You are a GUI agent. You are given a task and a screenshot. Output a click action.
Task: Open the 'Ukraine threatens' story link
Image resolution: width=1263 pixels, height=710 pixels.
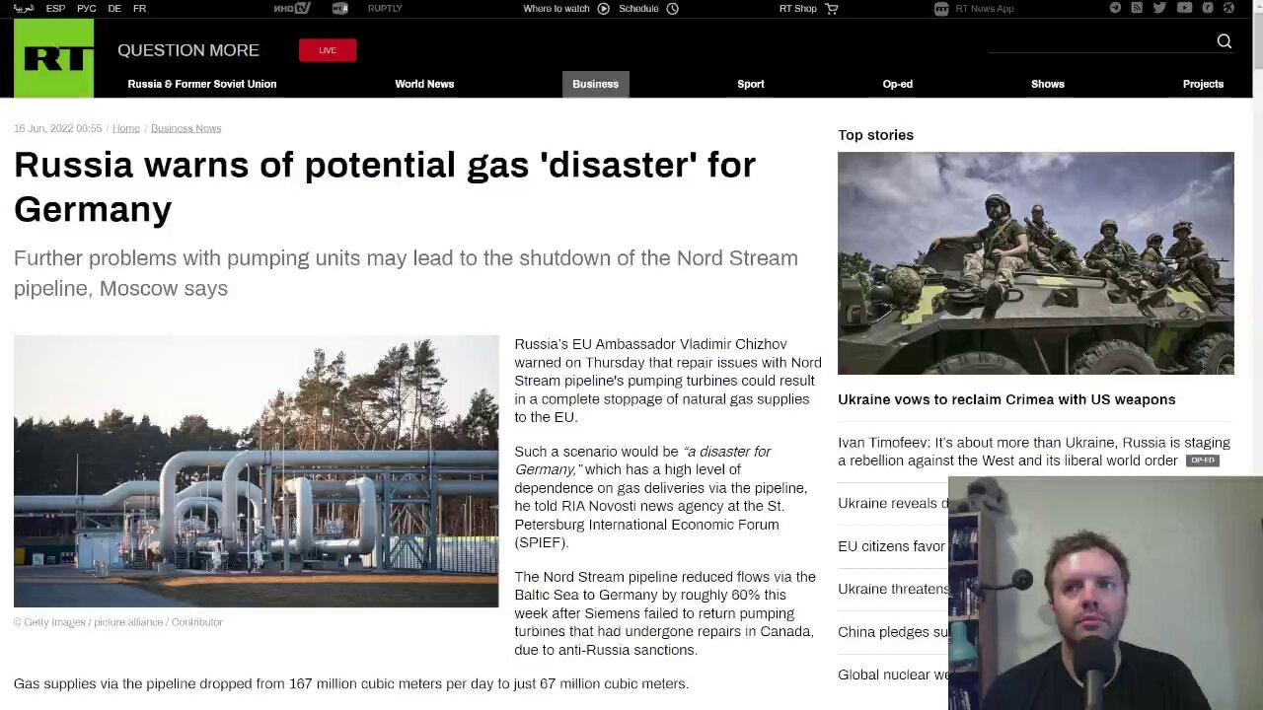point(893,589)
